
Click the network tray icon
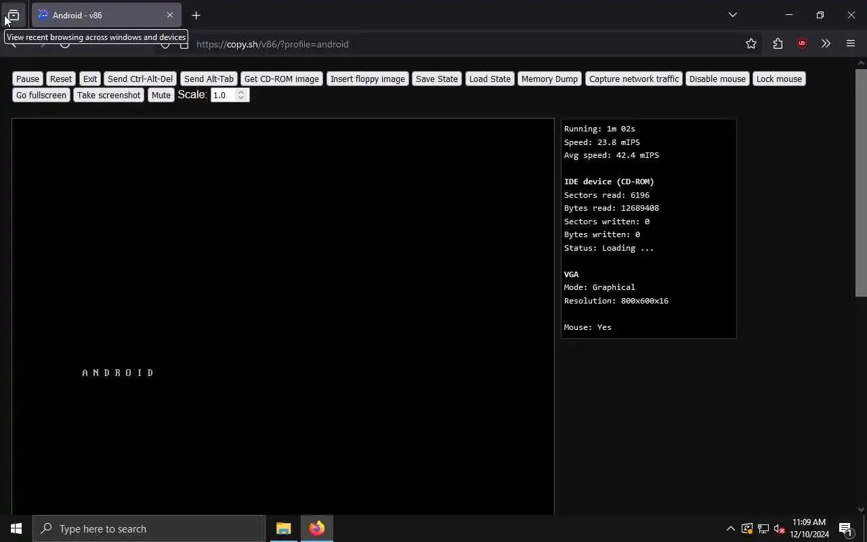763,528
